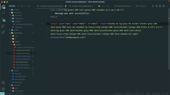This screenshot has height=95, width=170.
Task: Open the Accounts menu icon
Action: (x=3, y=83)
